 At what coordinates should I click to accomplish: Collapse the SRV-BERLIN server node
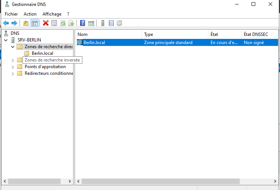(6, 40)
